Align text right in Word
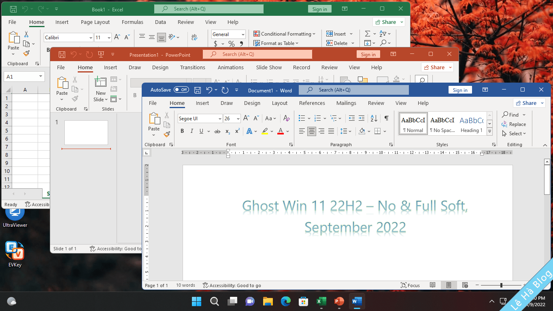553x311 pixels. tap(321, 131)
